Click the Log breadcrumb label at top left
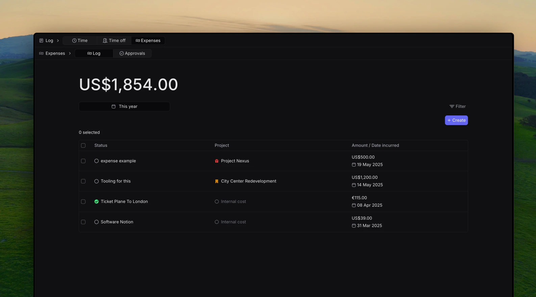 pos(49,40)
